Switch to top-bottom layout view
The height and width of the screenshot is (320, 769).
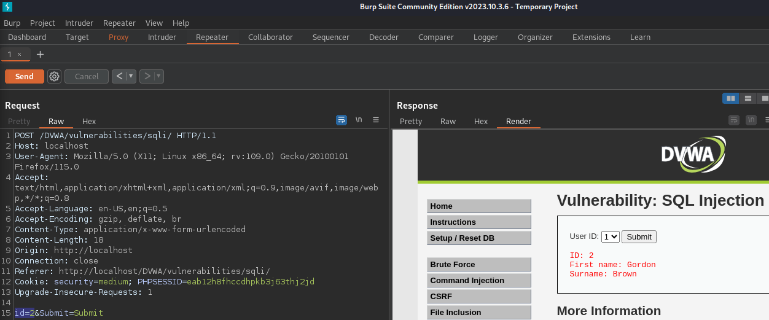click(748, 98)
